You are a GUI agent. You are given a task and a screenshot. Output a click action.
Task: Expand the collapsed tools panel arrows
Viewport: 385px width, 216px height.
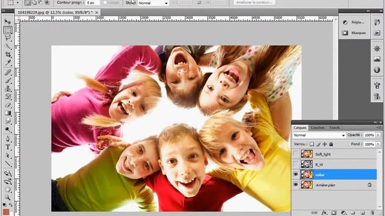point(4,11)
